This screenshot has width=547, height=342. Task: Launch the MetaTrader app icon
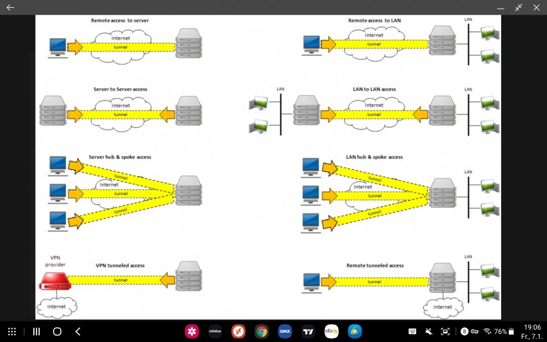click(x=355, y=331)
